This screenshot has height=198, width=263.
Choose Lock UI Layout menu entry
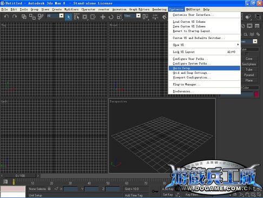(205, 52)
